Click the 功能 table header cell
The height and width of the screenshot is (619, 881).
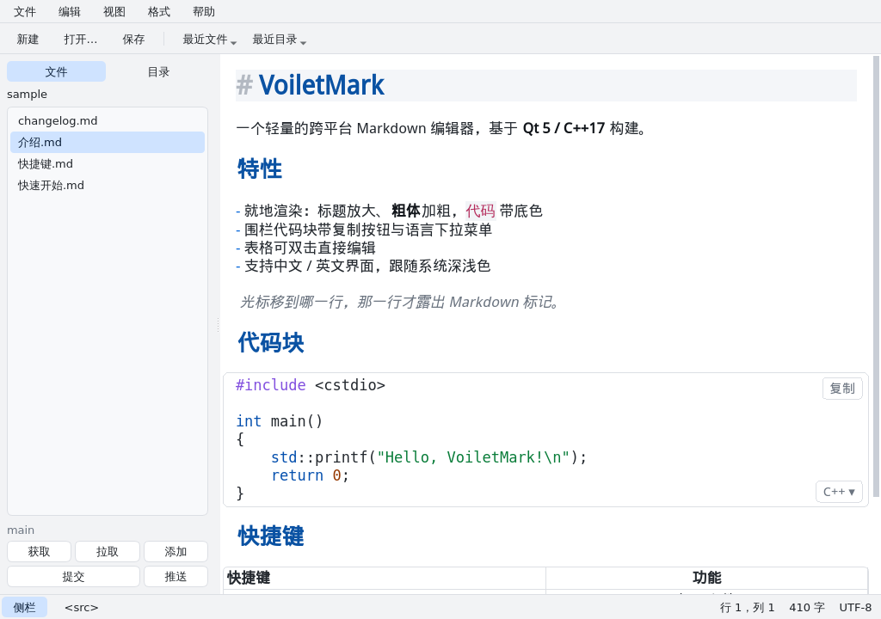(707, 578)
